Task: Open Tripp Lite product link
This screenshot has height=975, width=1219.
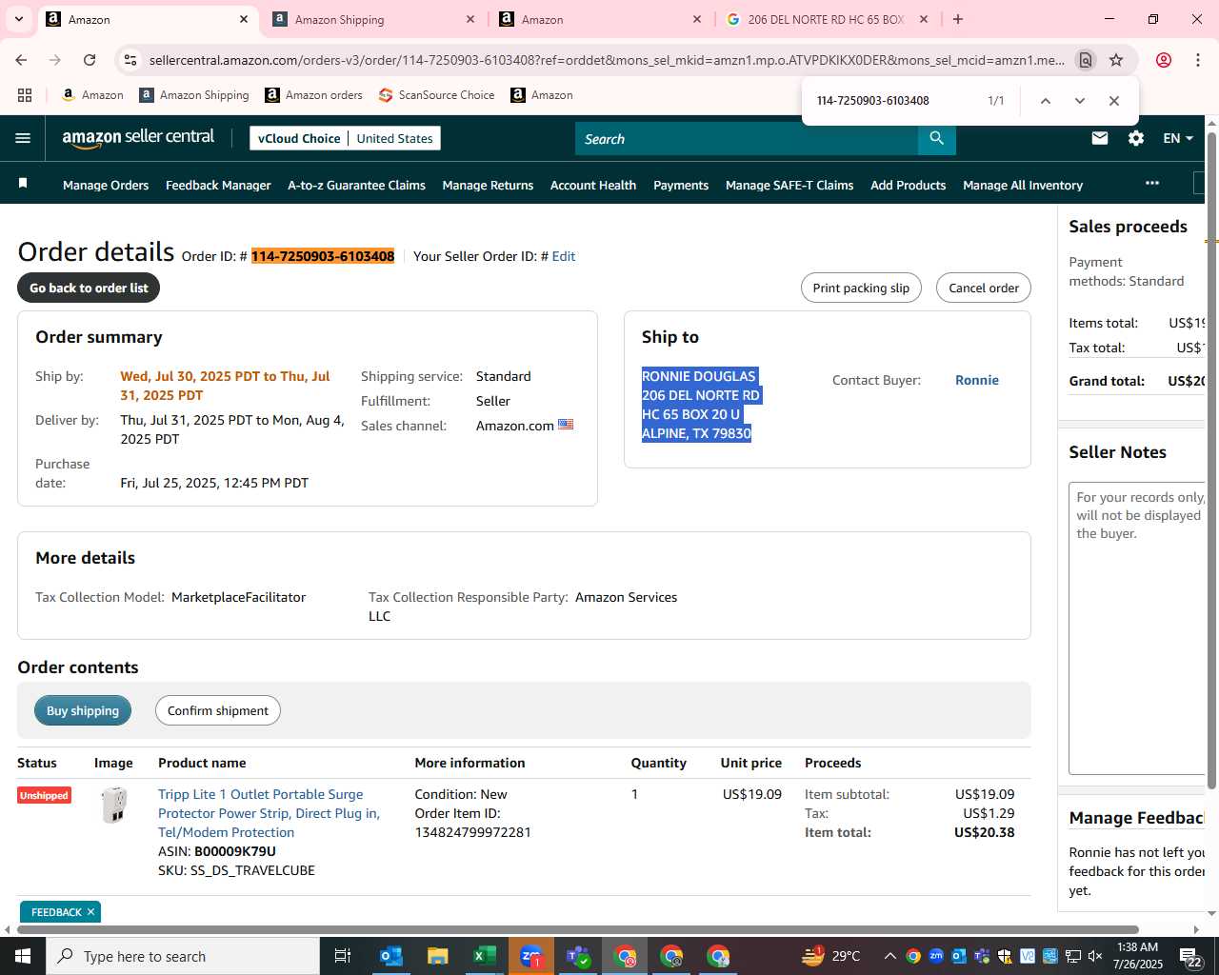Action: (269, 813)
